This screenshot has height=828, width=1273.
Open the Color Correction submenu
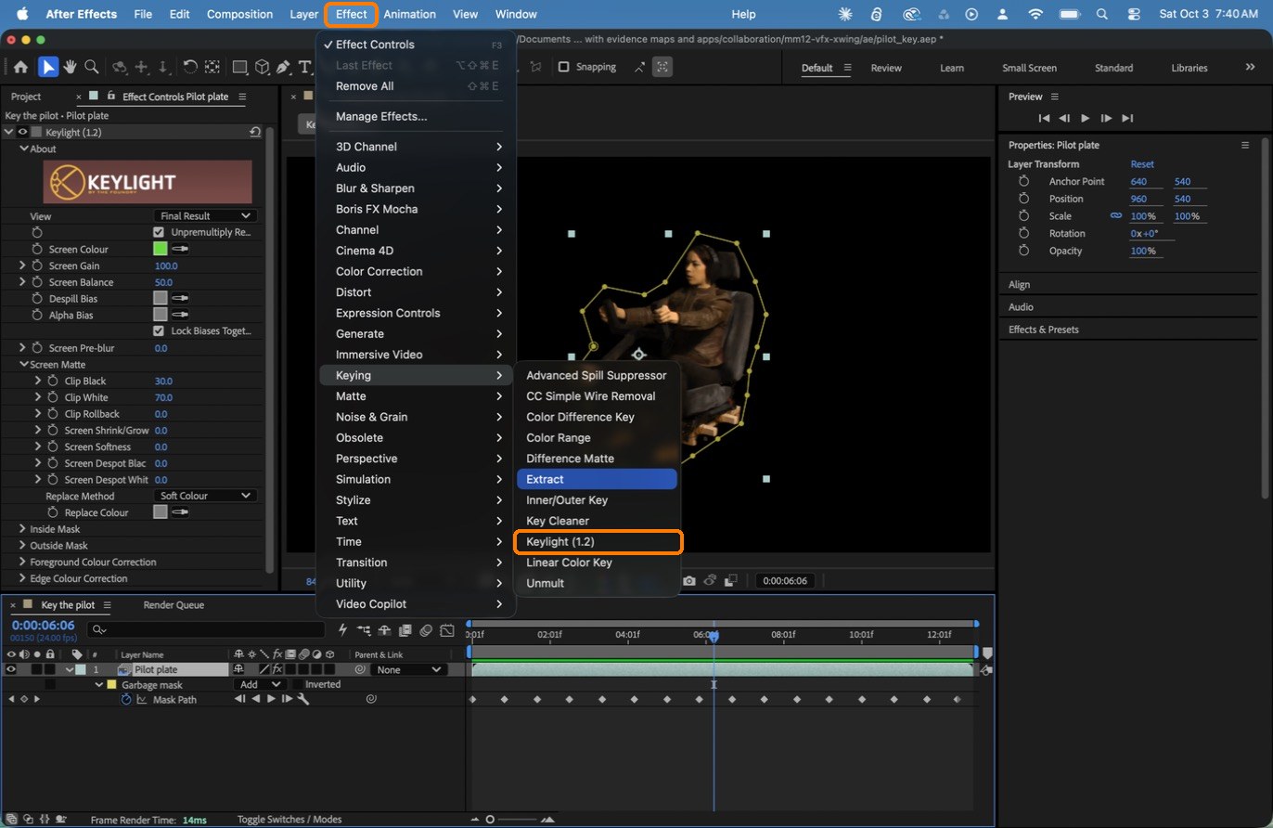tap(416, 271)
